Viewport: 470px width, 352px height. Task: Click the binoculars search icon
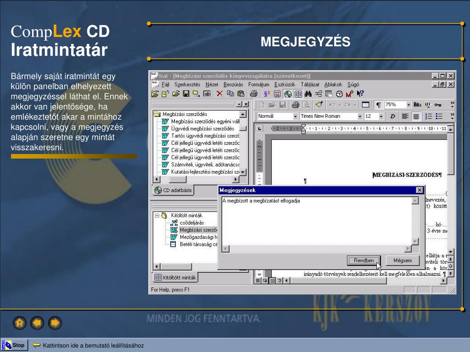pos(308,94)
